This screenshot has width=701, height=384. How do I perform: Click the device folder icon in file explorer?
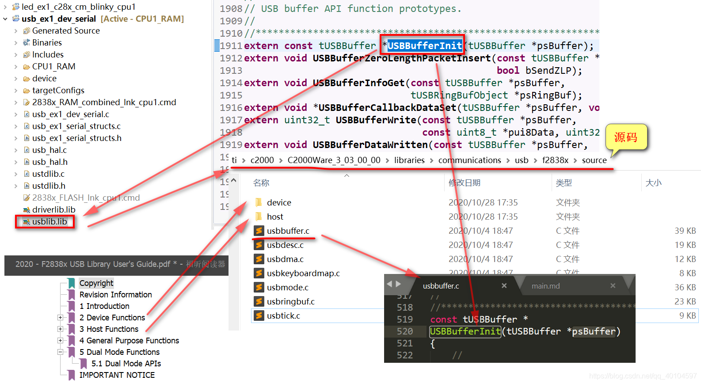259,202
